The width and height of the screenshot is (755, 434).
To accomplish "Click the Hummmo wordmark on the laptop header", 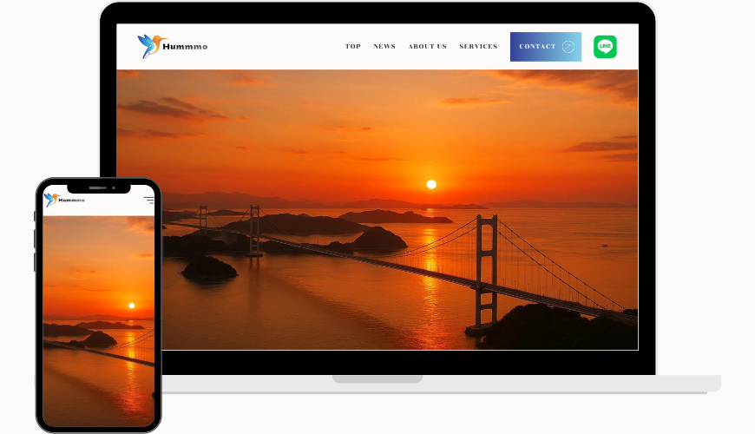I will click(x=185, y=47).
